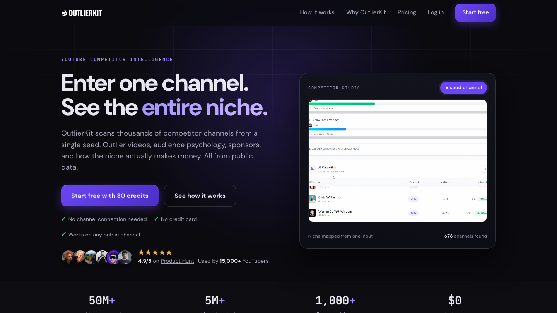Screen dimensions: 557x313
Task: Click the Start free button in the header
Action: pyautogui.click(x=475, y=13)
